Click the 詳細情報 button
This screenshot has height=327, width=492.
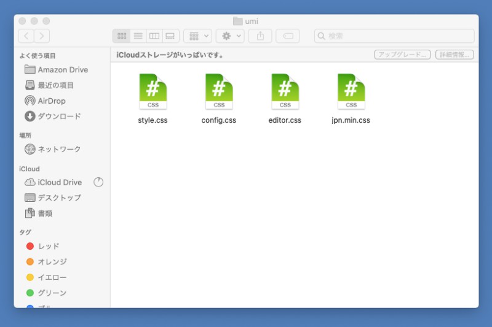(454, 55)
